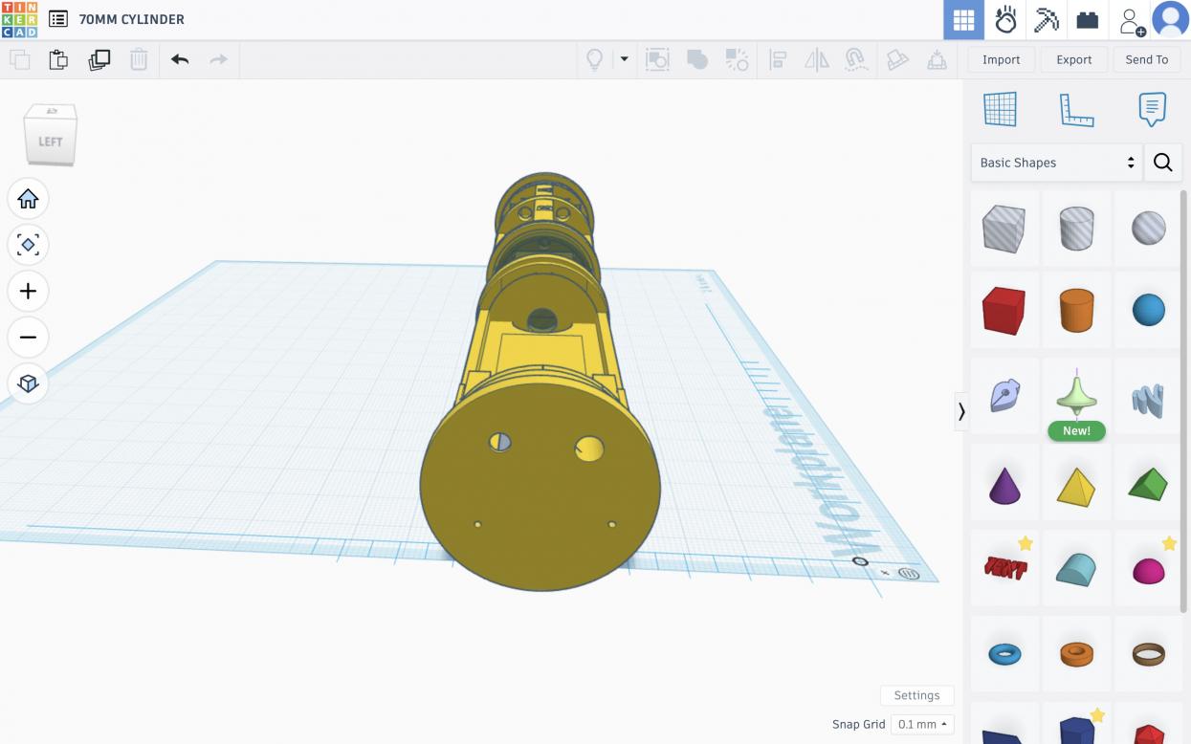Select the red Box shape
Image resolution: width=1191 pixels, height=744 pixels.
pos(1003,311)
